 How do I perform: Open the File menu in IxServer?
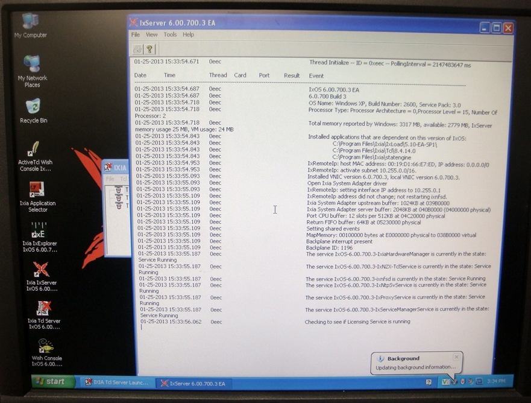[x=136, y=34]
